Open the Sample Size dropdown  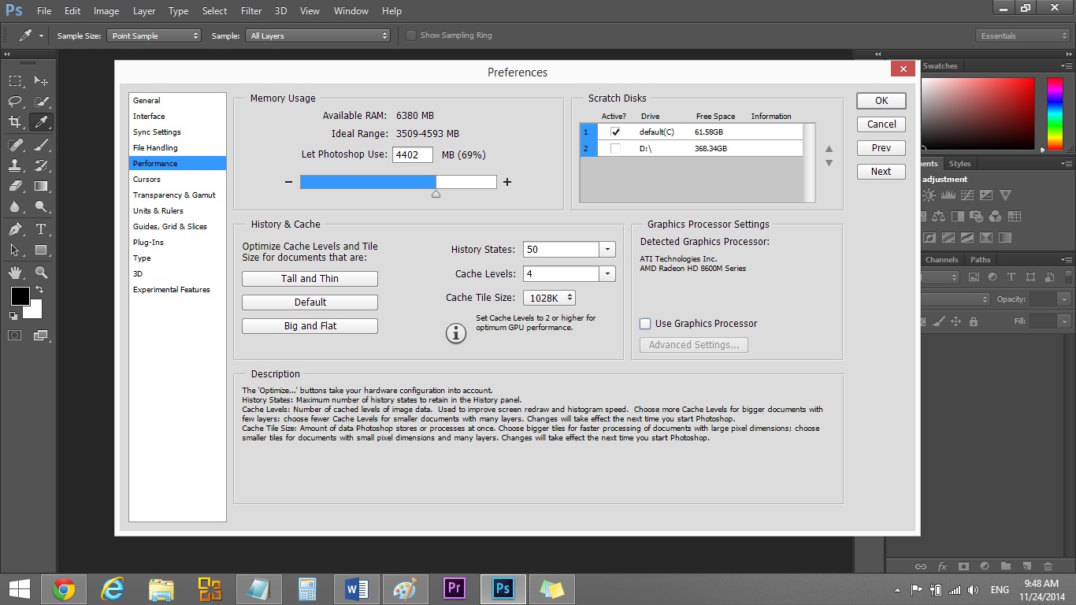click(155, 35)
